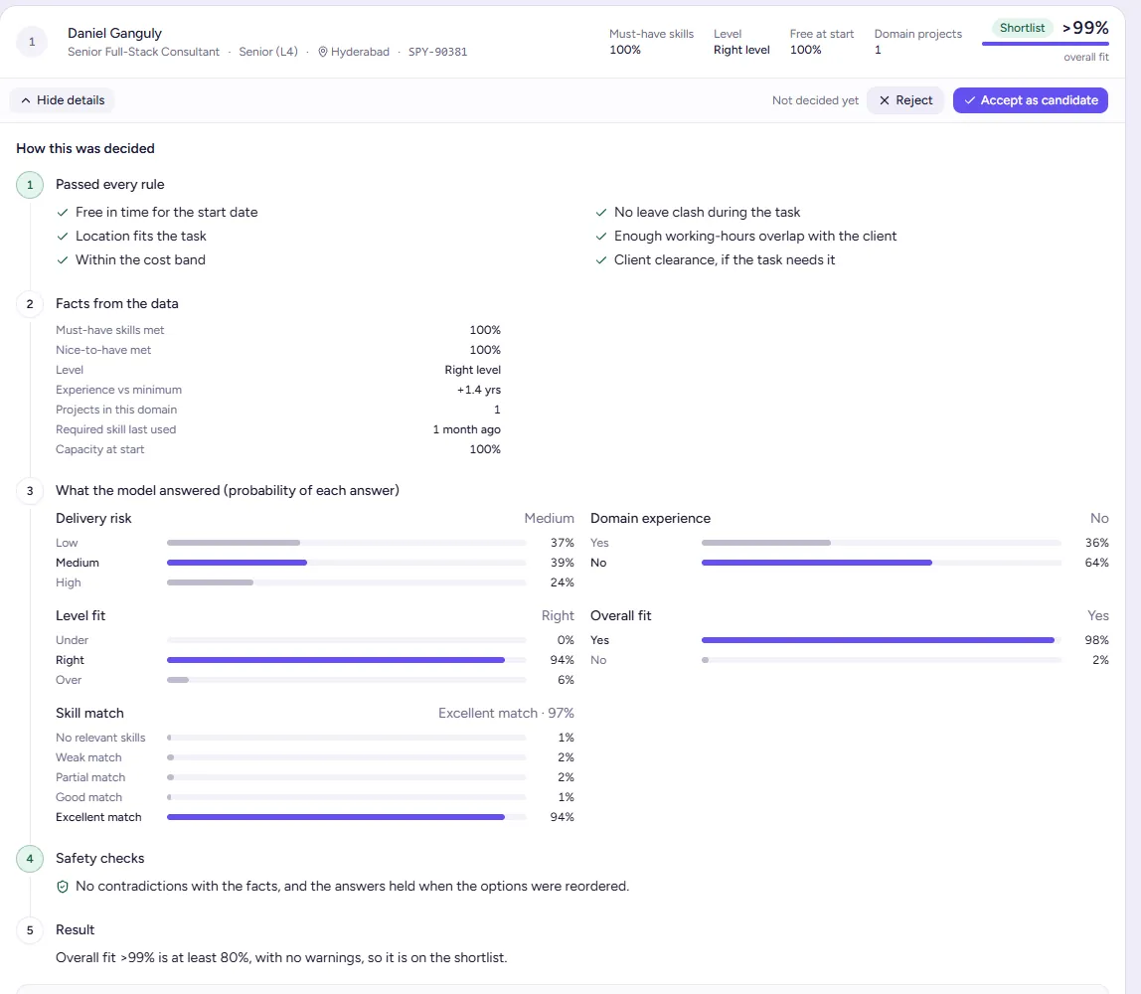Click the Free at start header metric
1141x994 pixels.
click(x=822, y=42)
